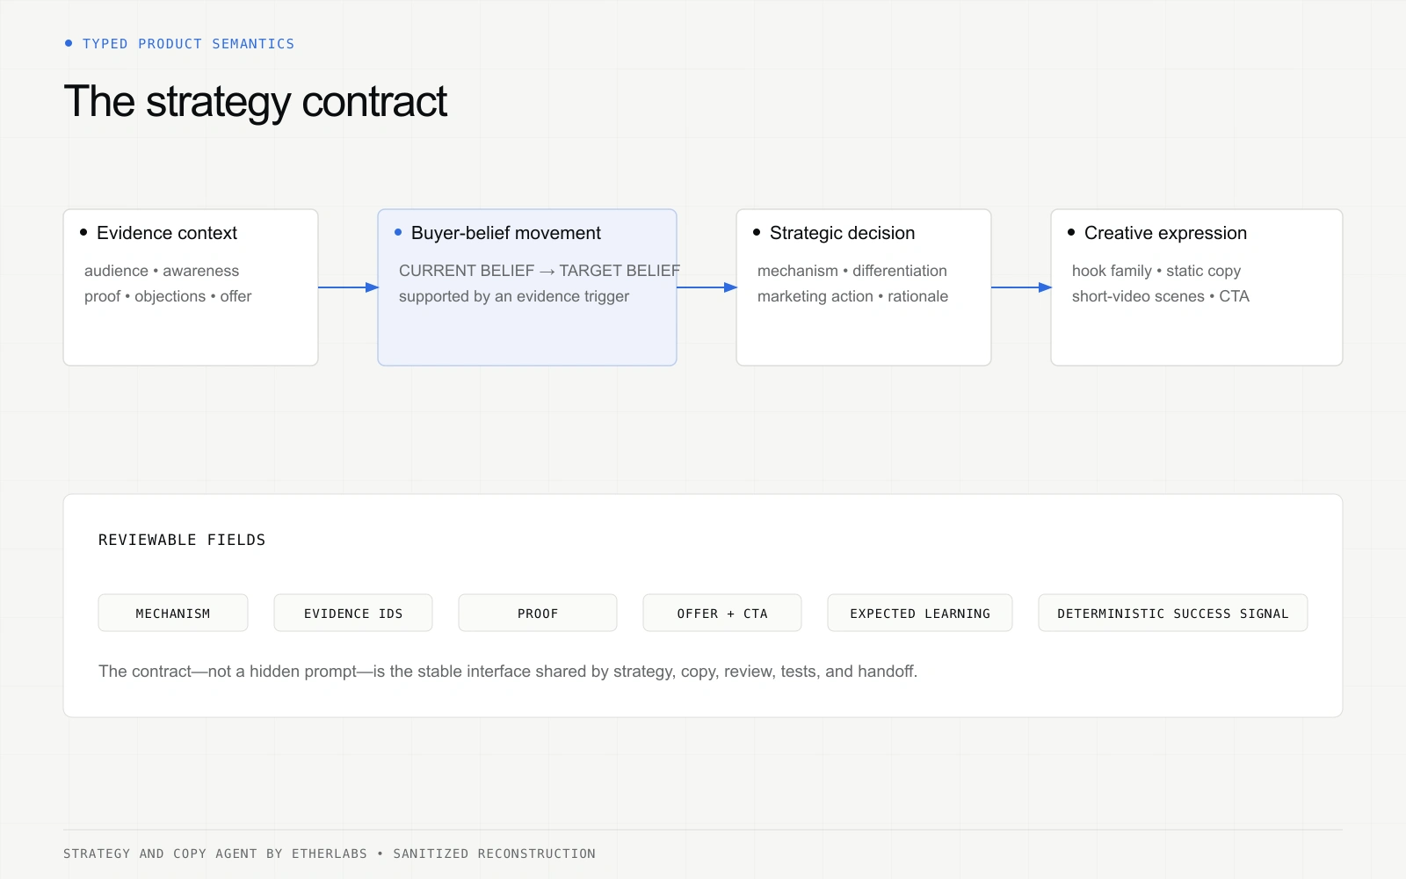Click the bullet dot beside Strategic decision
The height and width of the screenshot is (879, 1406).
(x=757, y=232)
